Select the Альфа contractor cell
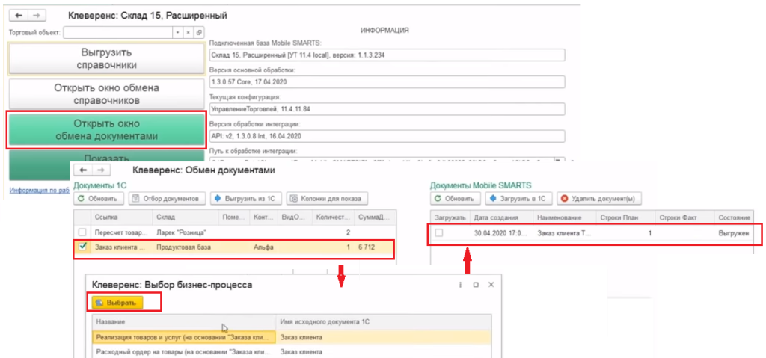The width and height of the screenshot is (766, 358). pos(263,247)
